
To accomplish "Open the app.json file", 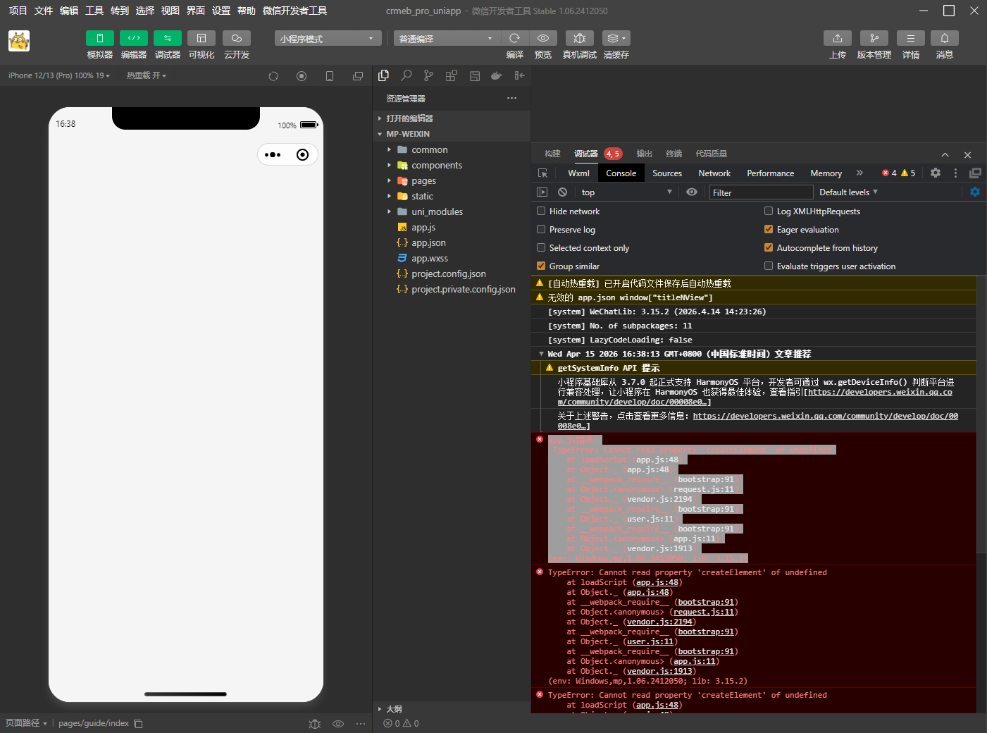I will (428, 243).
